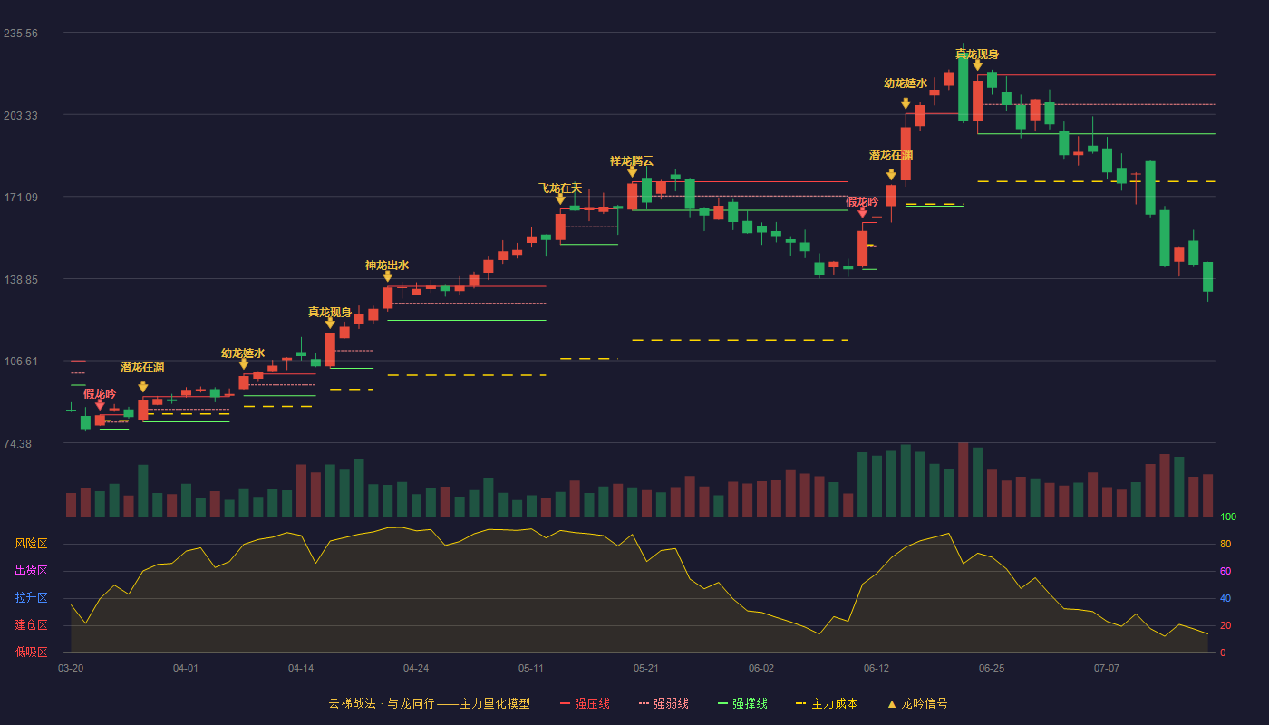Click the 神龙出水 signal arrow marker

click(x=388, y=276)
